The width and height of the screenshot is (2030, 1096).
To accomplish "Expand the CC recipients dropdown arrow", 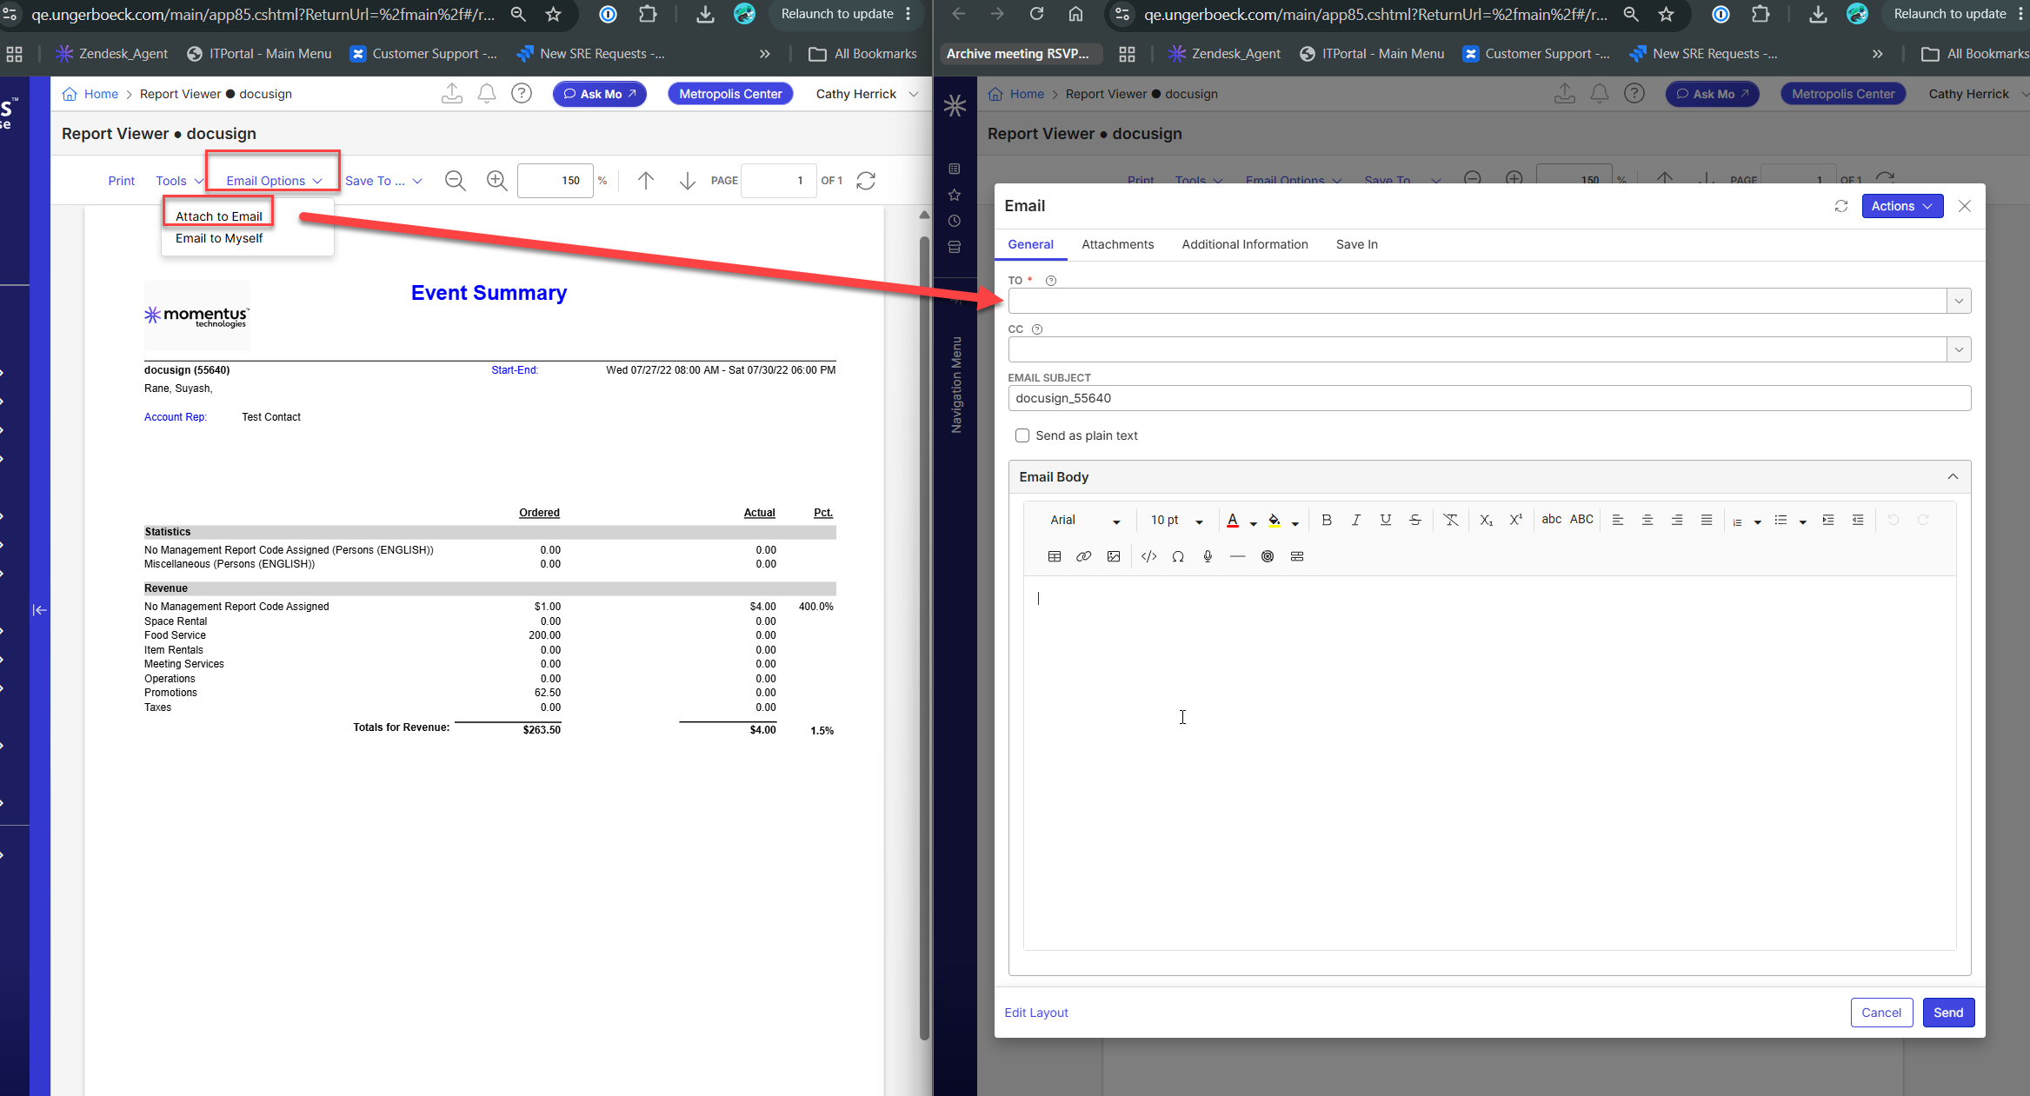I will tap(1959, 349).
